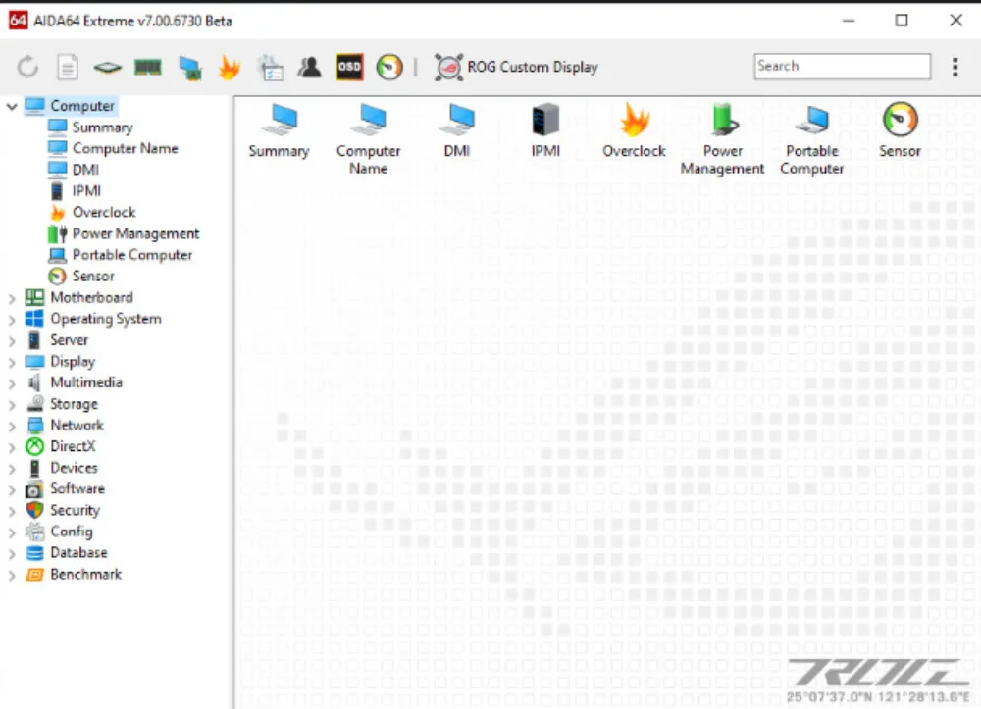
Task: Open the monitor diagnostics toolbar icon
Action: pos(189,68)
